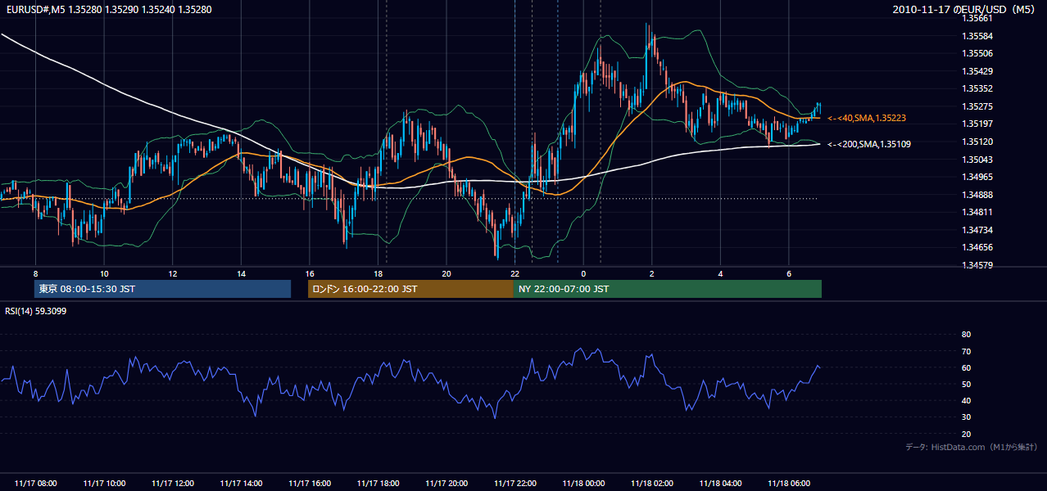
Task: Click price level 1.35120 on the axis
Action: (979, 142)
